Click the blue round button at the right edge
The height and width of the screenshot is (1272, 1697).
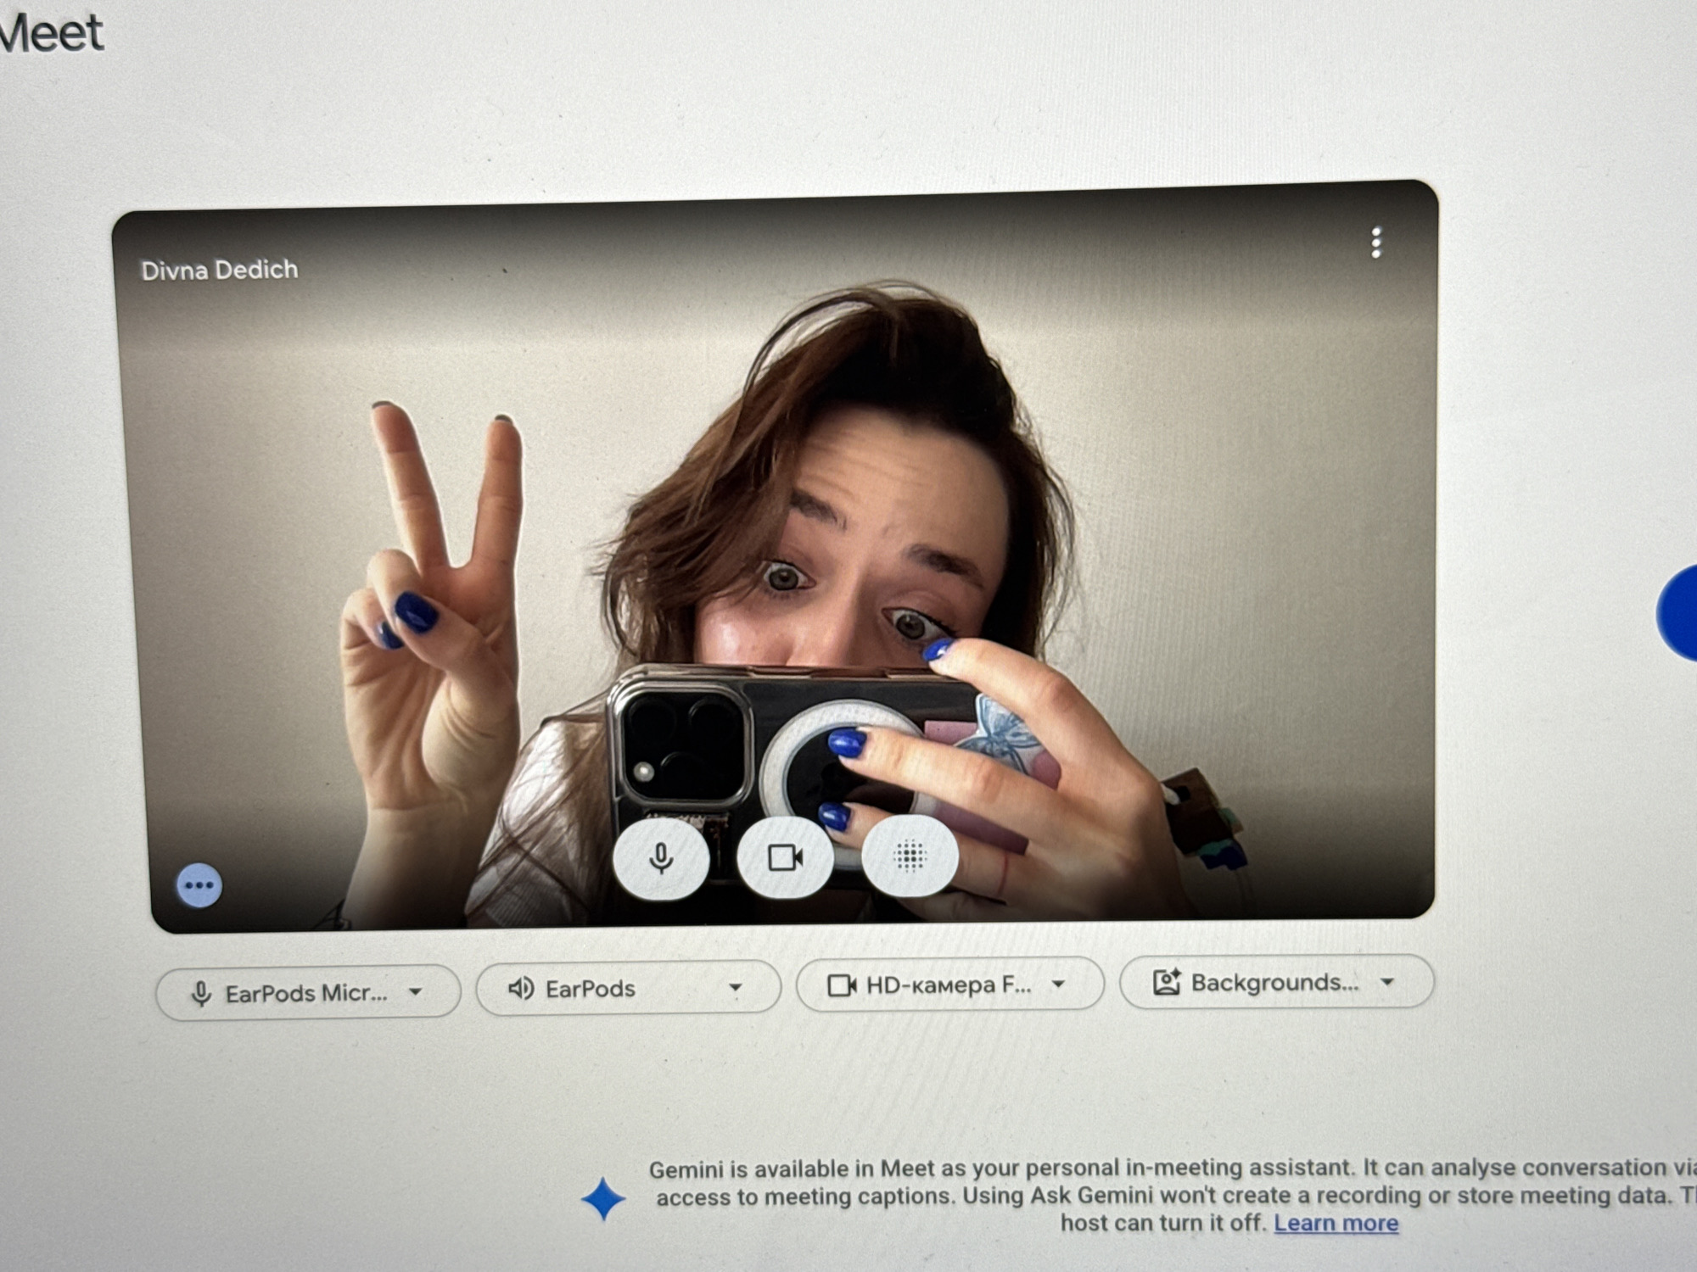1678,613
